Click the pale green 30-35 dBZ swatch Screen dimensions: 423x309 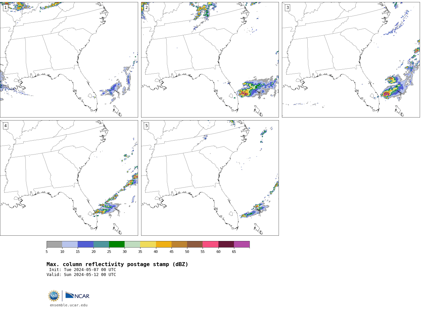click(132, 244)
